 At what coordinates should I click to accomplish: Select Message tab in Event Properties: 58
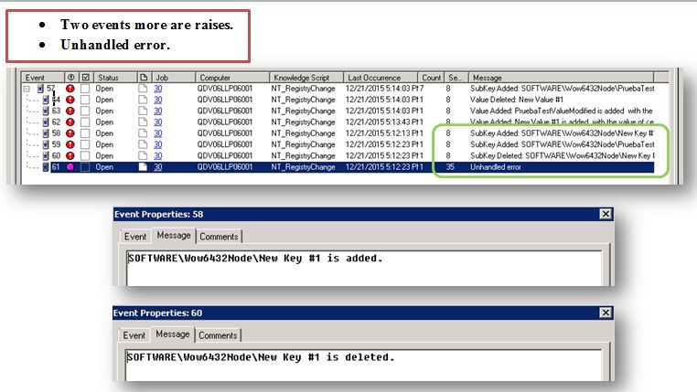coord(174,235)
